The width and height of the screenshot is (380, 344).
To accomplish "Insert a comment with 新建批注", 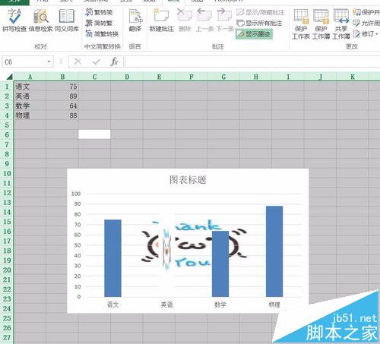I will [161, 21].
